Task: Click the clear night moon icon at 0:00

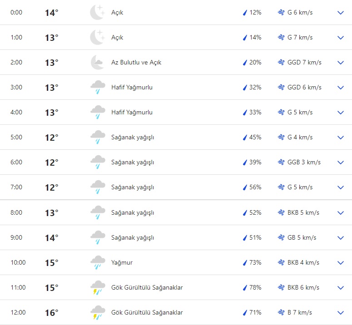Action: (x=97, y=13)
